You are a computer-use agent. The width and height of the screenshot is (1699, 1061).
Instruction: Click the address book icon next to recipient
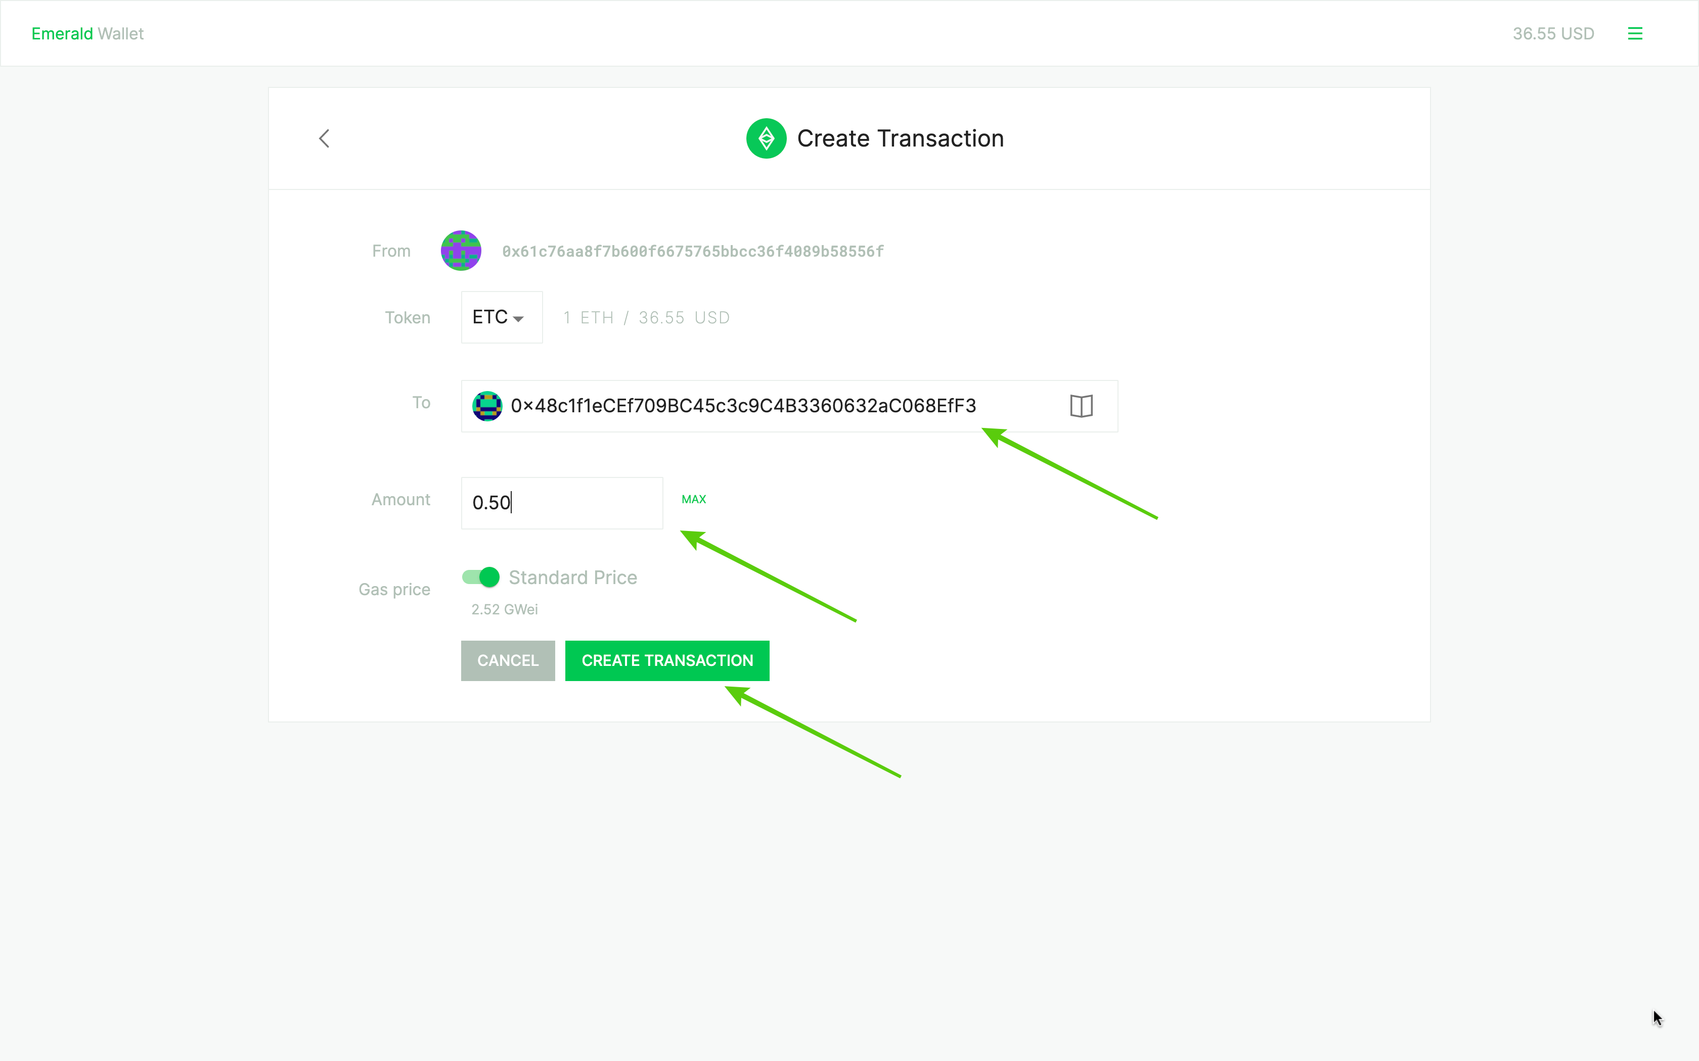pyautogui.click(x=1081, y=405)
